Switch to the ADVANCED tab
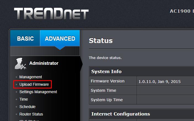 click(x=60, y=38)
